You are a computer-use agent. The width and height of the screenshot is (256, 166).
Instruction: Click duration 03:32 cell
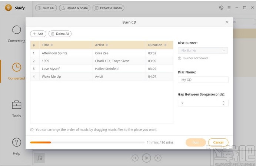[159, 53]
